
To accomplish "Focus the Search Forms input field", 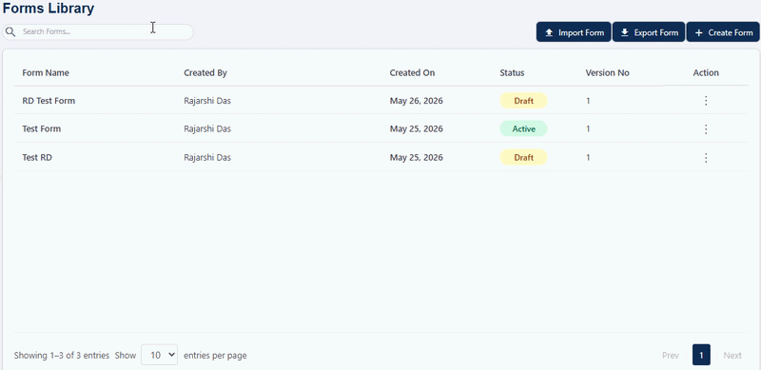I will click(x=98, y=32).
